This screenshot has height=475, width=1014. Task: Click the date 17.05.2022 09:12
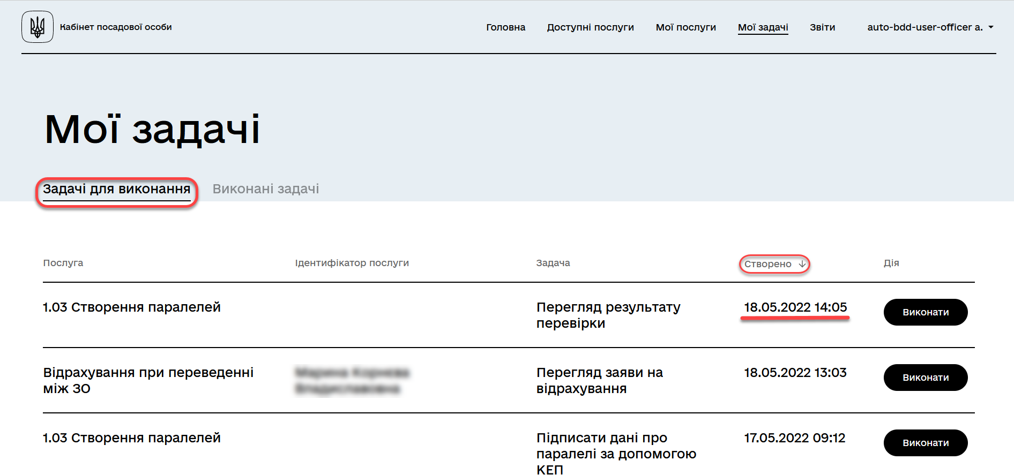[x=795, y=438]
